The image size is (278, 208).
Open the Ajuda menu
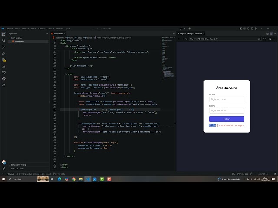[68, 29]
